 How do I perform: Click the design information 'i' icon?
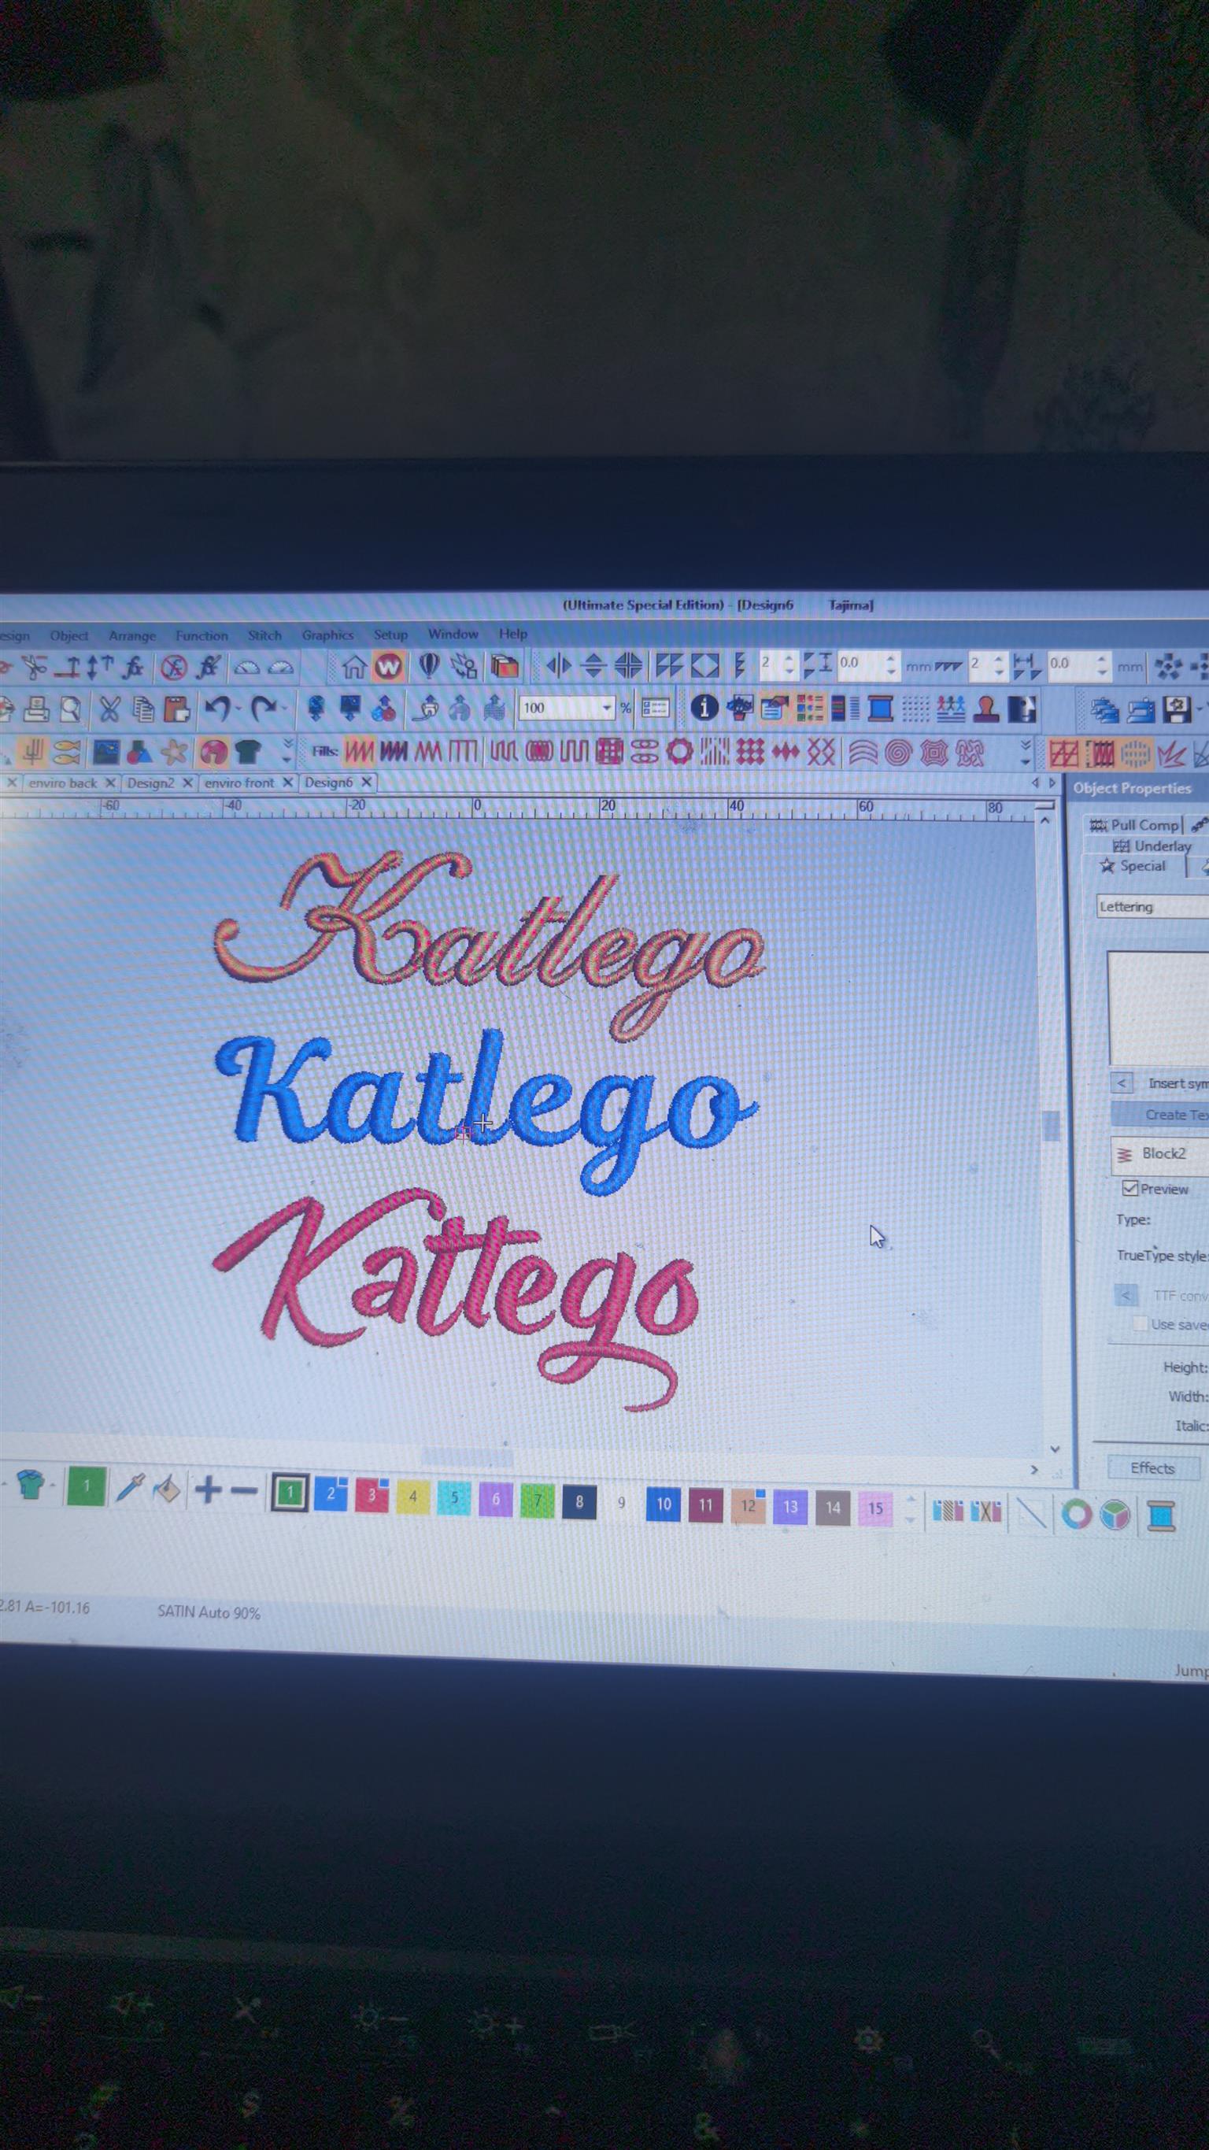(704, 708)
